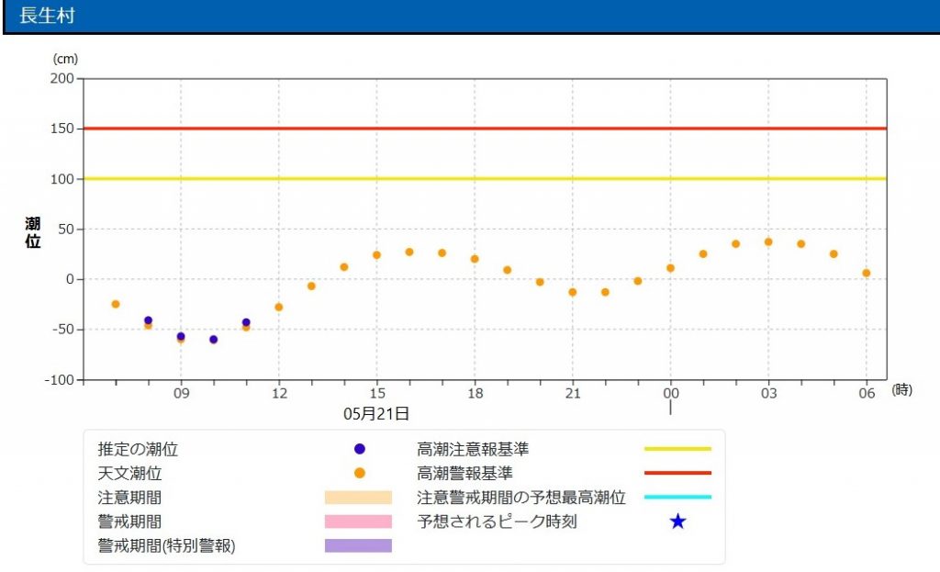Click the 高潮注意報基準 legend label

pyautogui.click(x=473, y=449)
